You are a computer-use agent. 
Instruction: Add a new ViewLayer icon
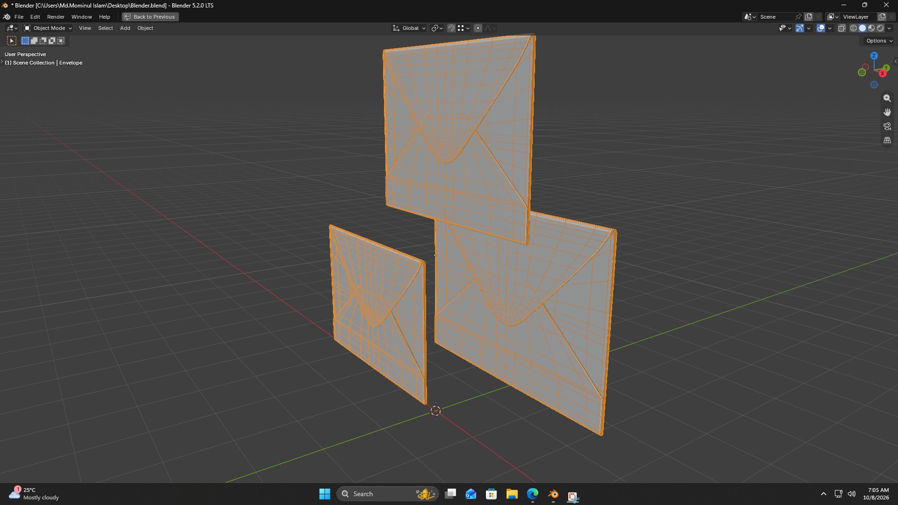882,17
